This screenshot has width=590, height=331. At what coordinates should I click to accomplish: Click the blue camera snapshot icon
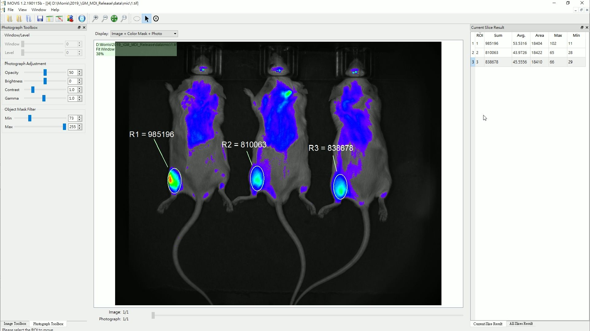click(82, 19)
